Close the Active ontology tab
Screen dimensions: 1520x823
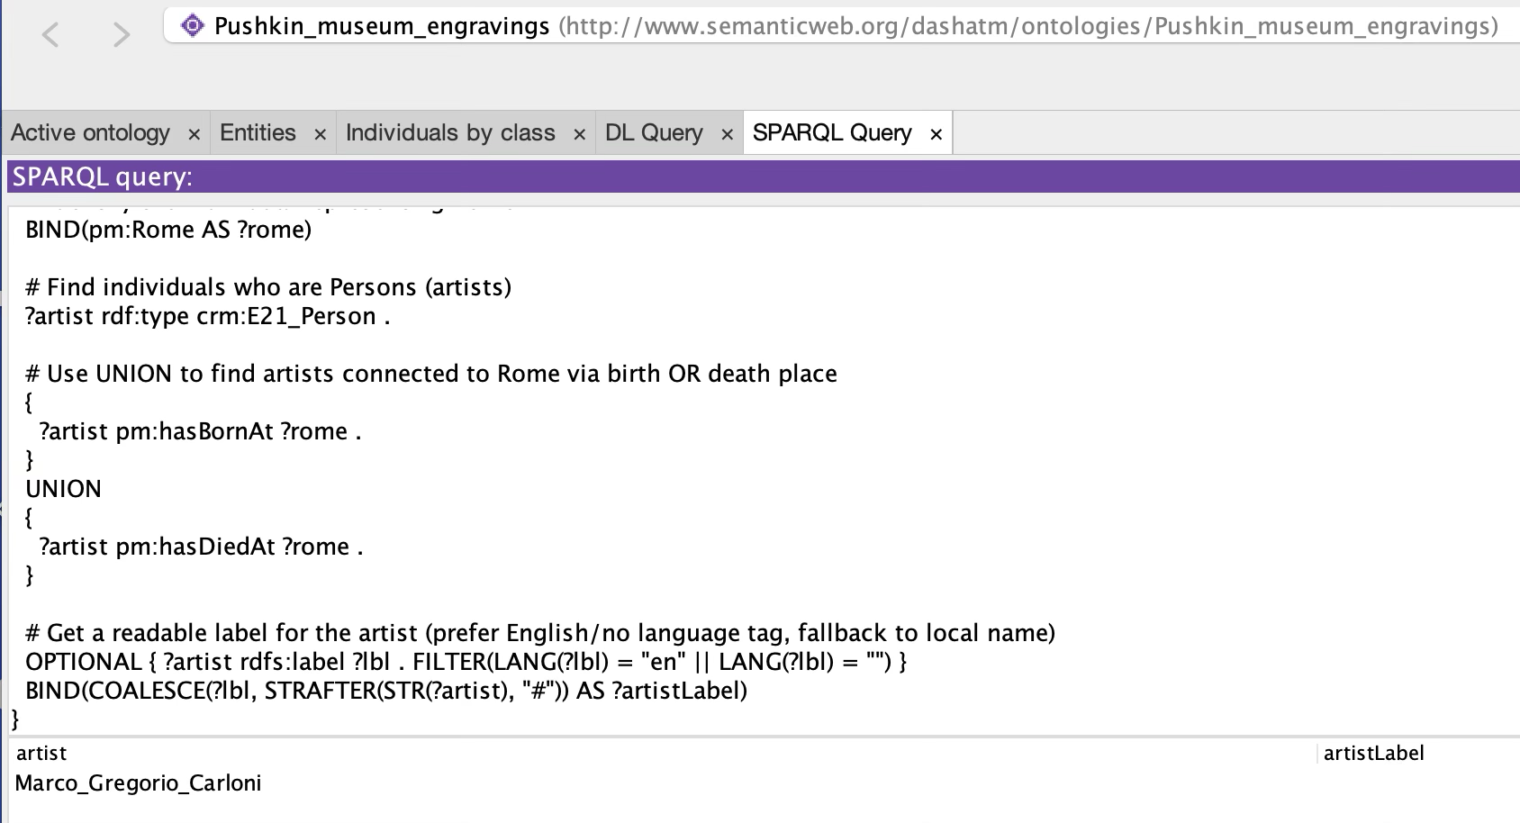[194, 134]
